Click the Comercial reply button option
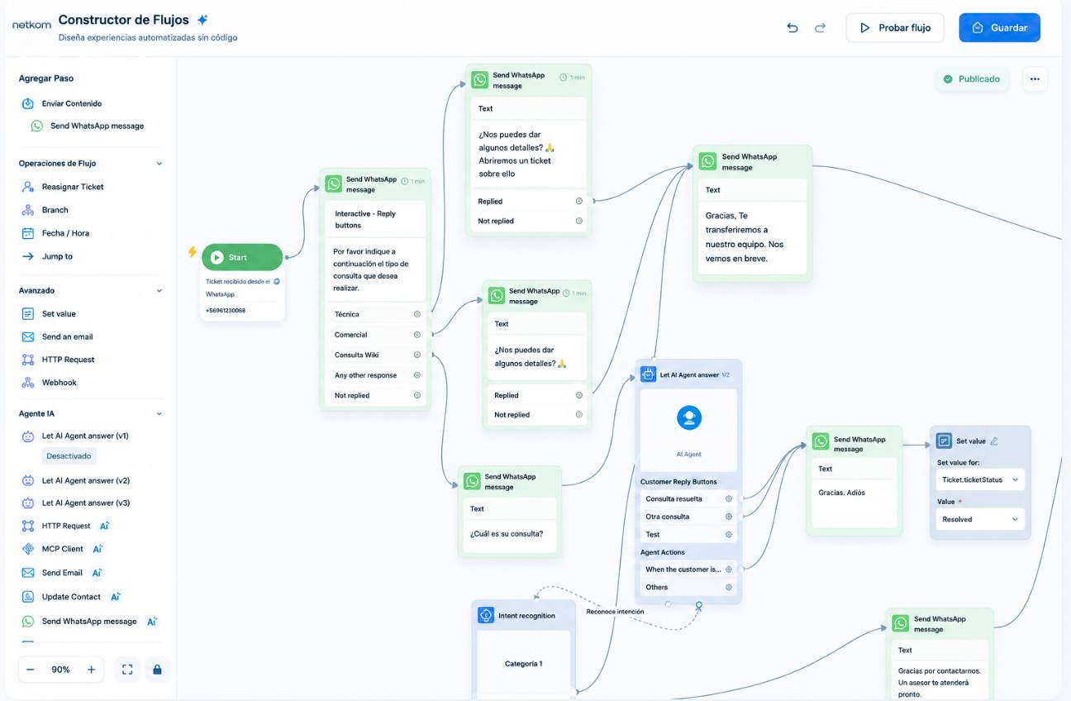The height and width of the screenshot is (701, 1071). (x=375, y=335)
